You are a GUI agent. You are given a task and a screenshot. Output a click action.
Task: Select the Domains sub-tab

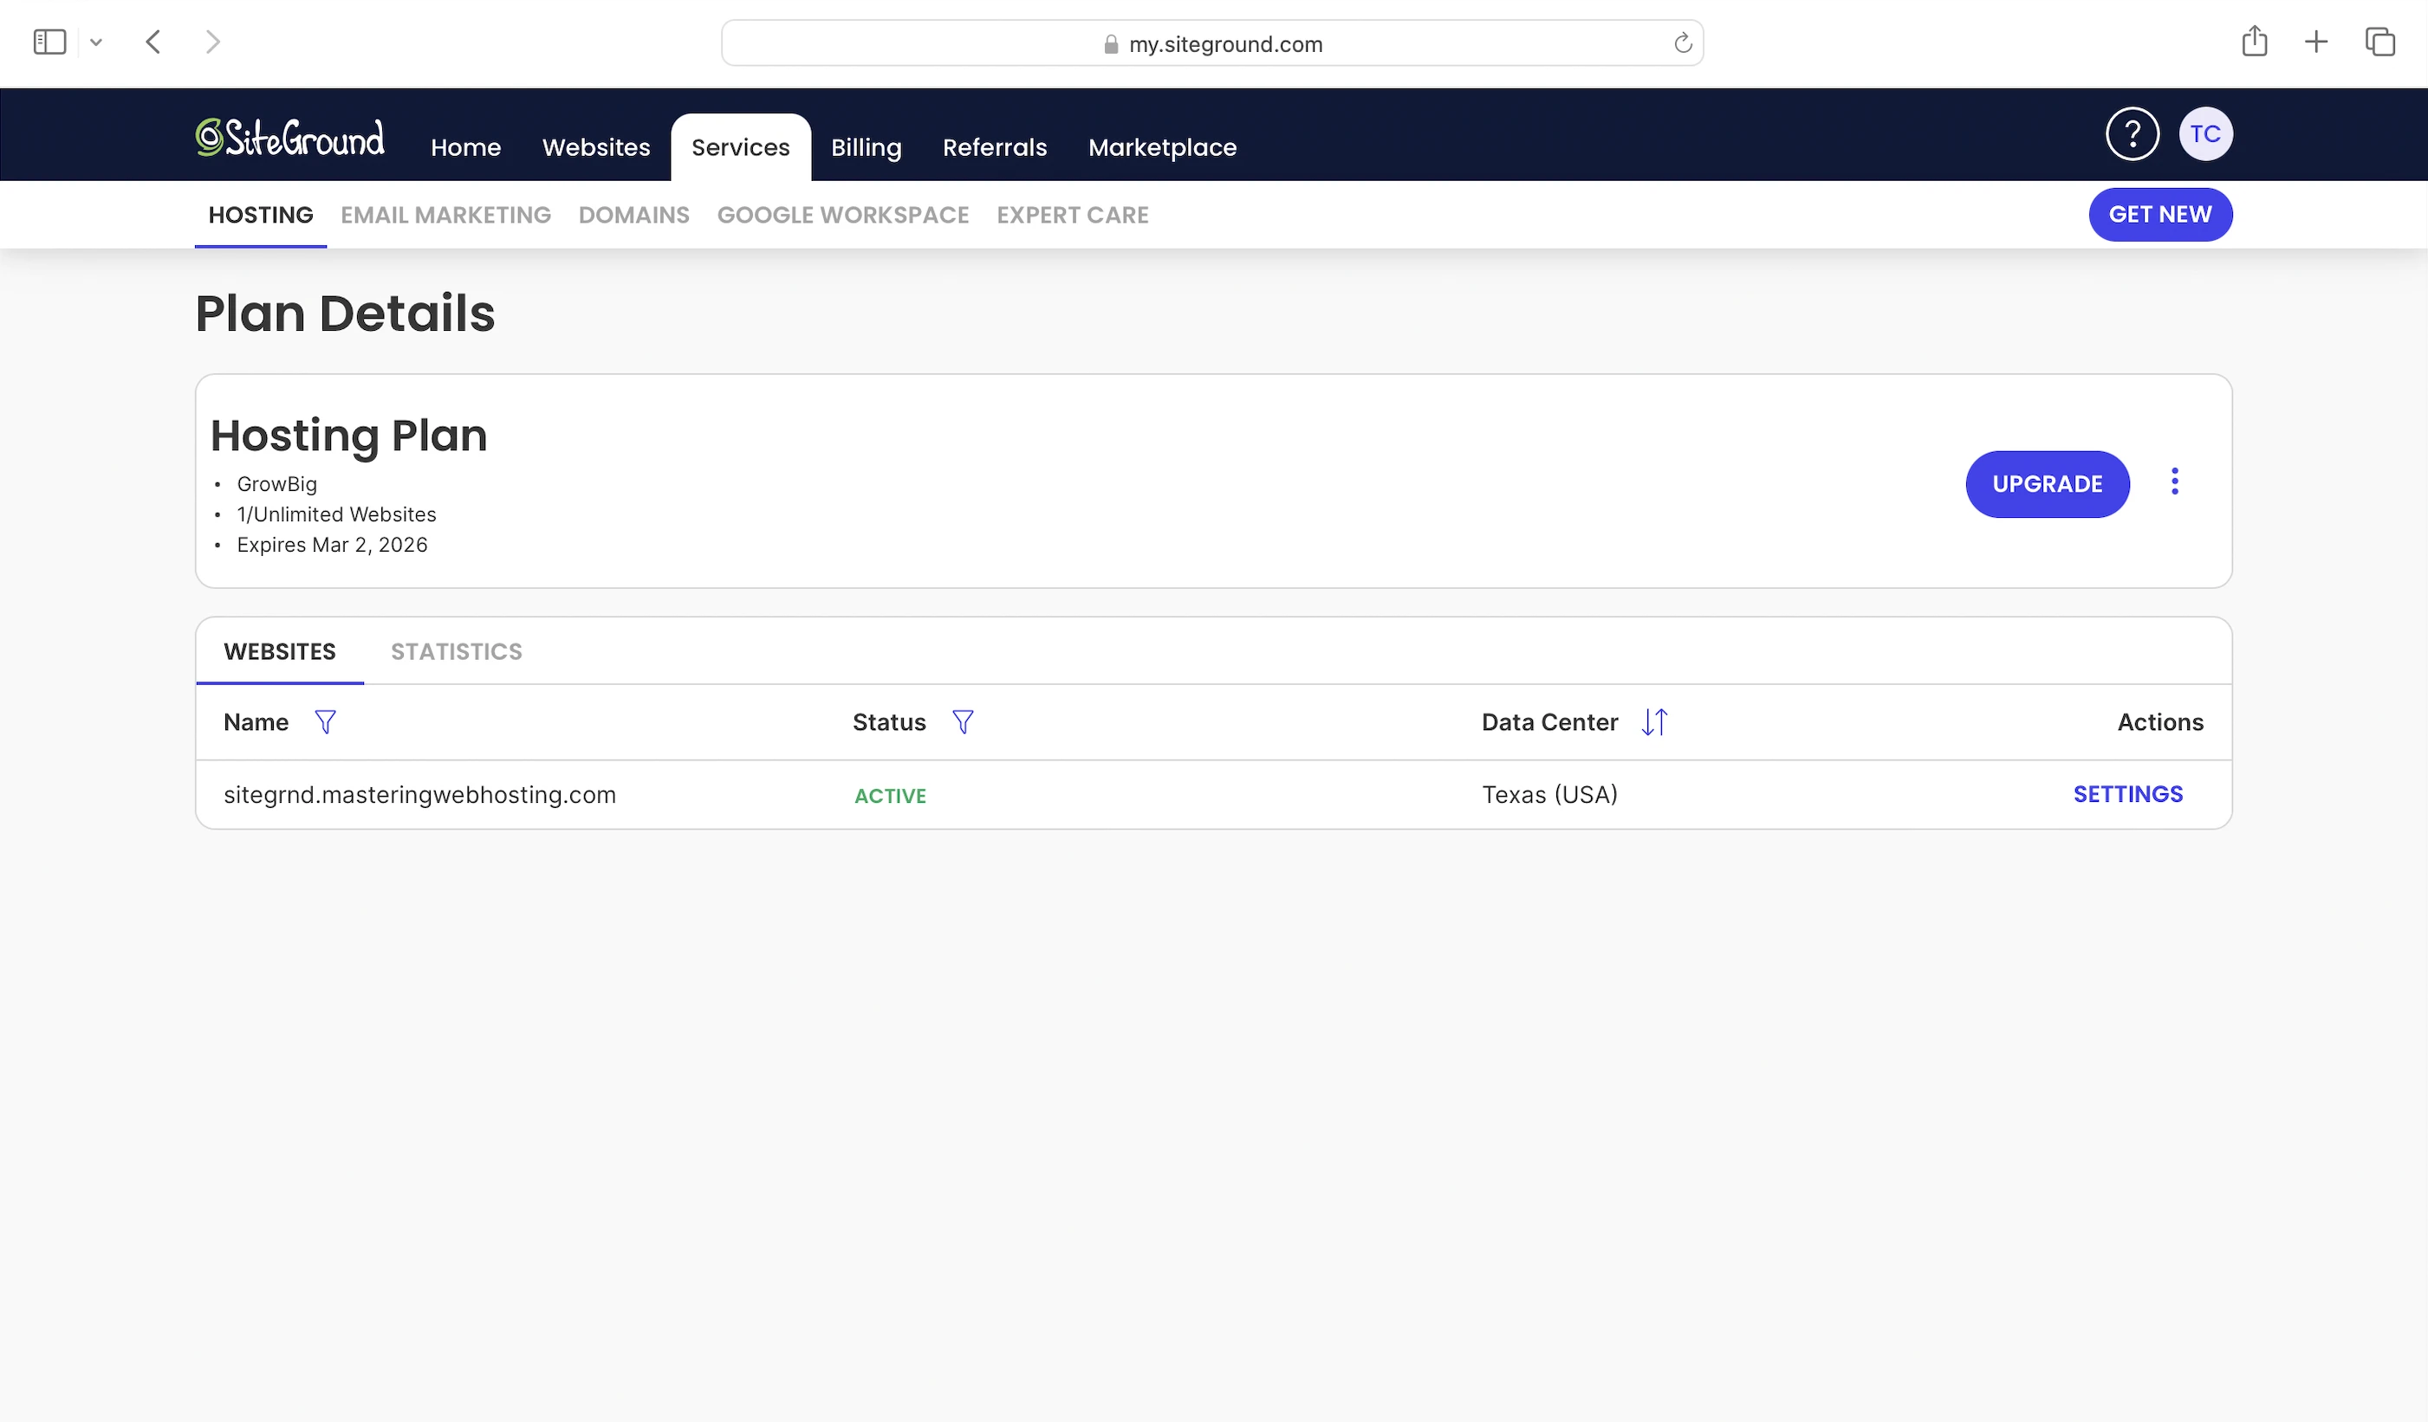633,215
